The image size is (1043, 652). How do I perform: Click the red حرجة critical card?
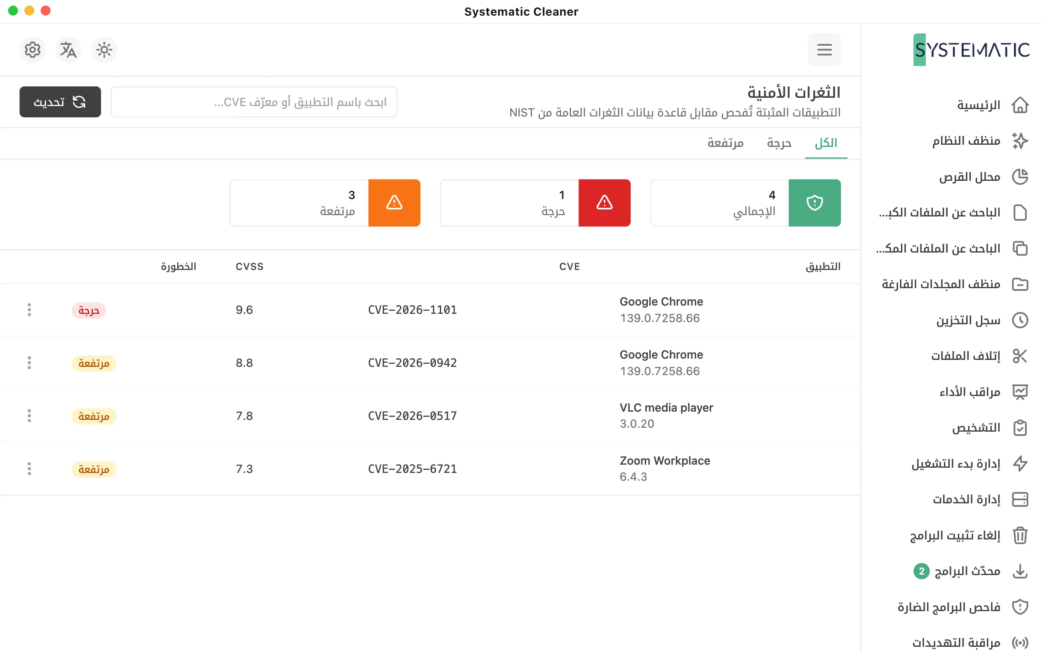(535, 203)
